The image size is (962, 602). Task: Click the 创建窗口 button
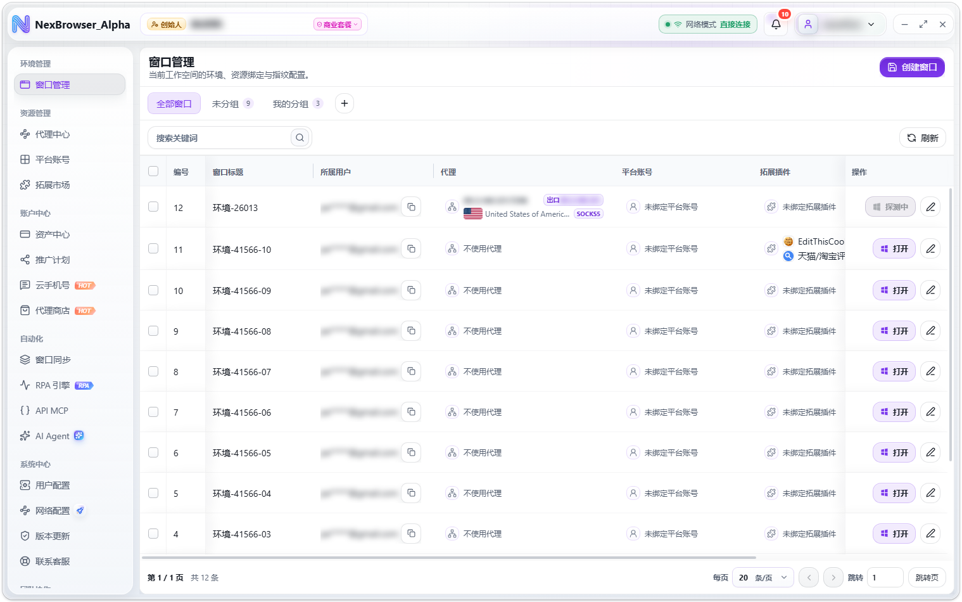[912, 67]
